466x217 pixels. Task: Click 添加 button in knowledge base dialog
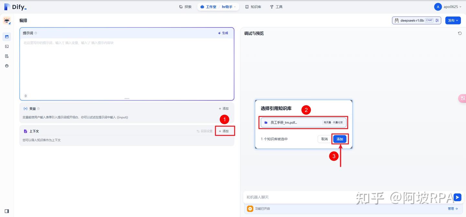340,139
